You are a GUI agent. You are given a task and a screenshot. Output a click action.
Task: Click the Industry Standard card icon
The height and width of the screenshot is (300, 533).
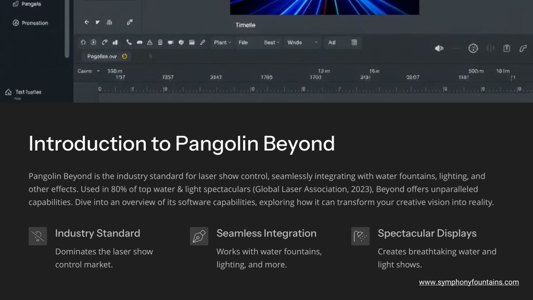(x=37, y=236)
